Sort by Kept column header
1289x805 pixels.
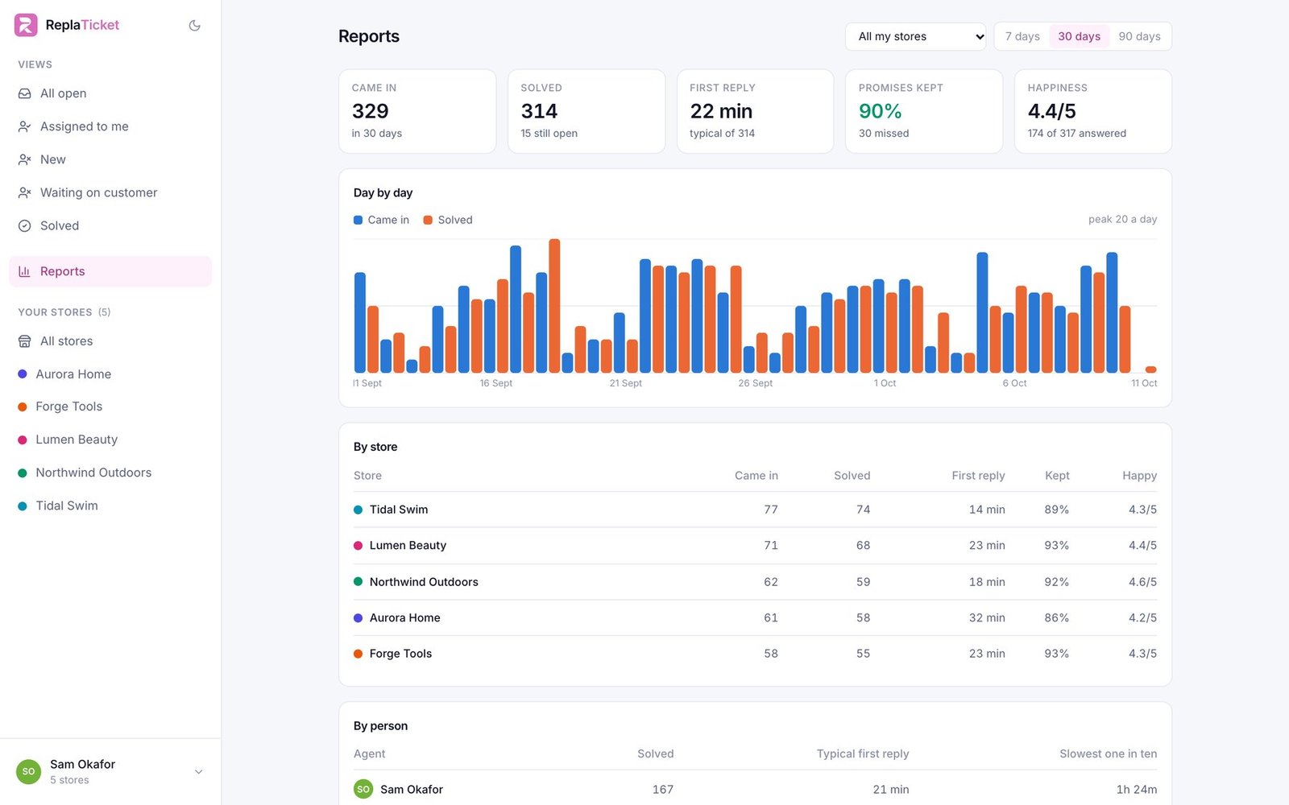[1057, 476]
